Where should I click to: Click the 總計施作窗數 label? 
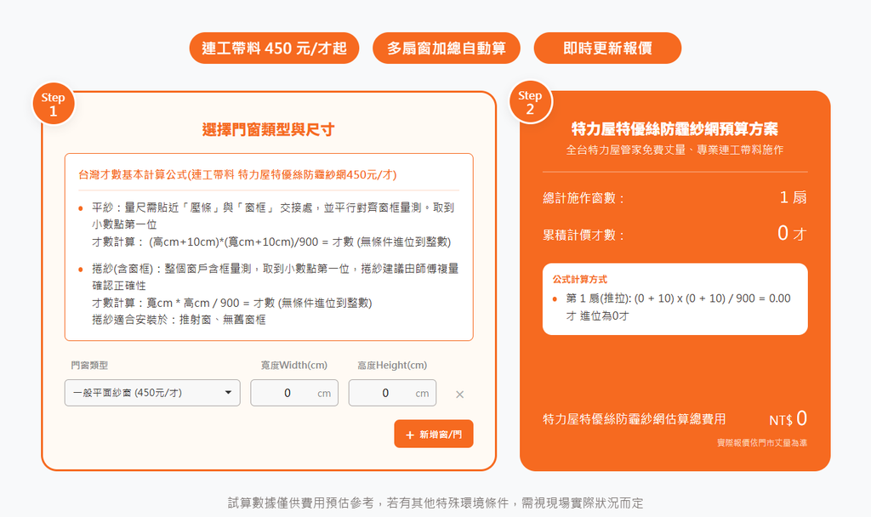click(584, 198)
